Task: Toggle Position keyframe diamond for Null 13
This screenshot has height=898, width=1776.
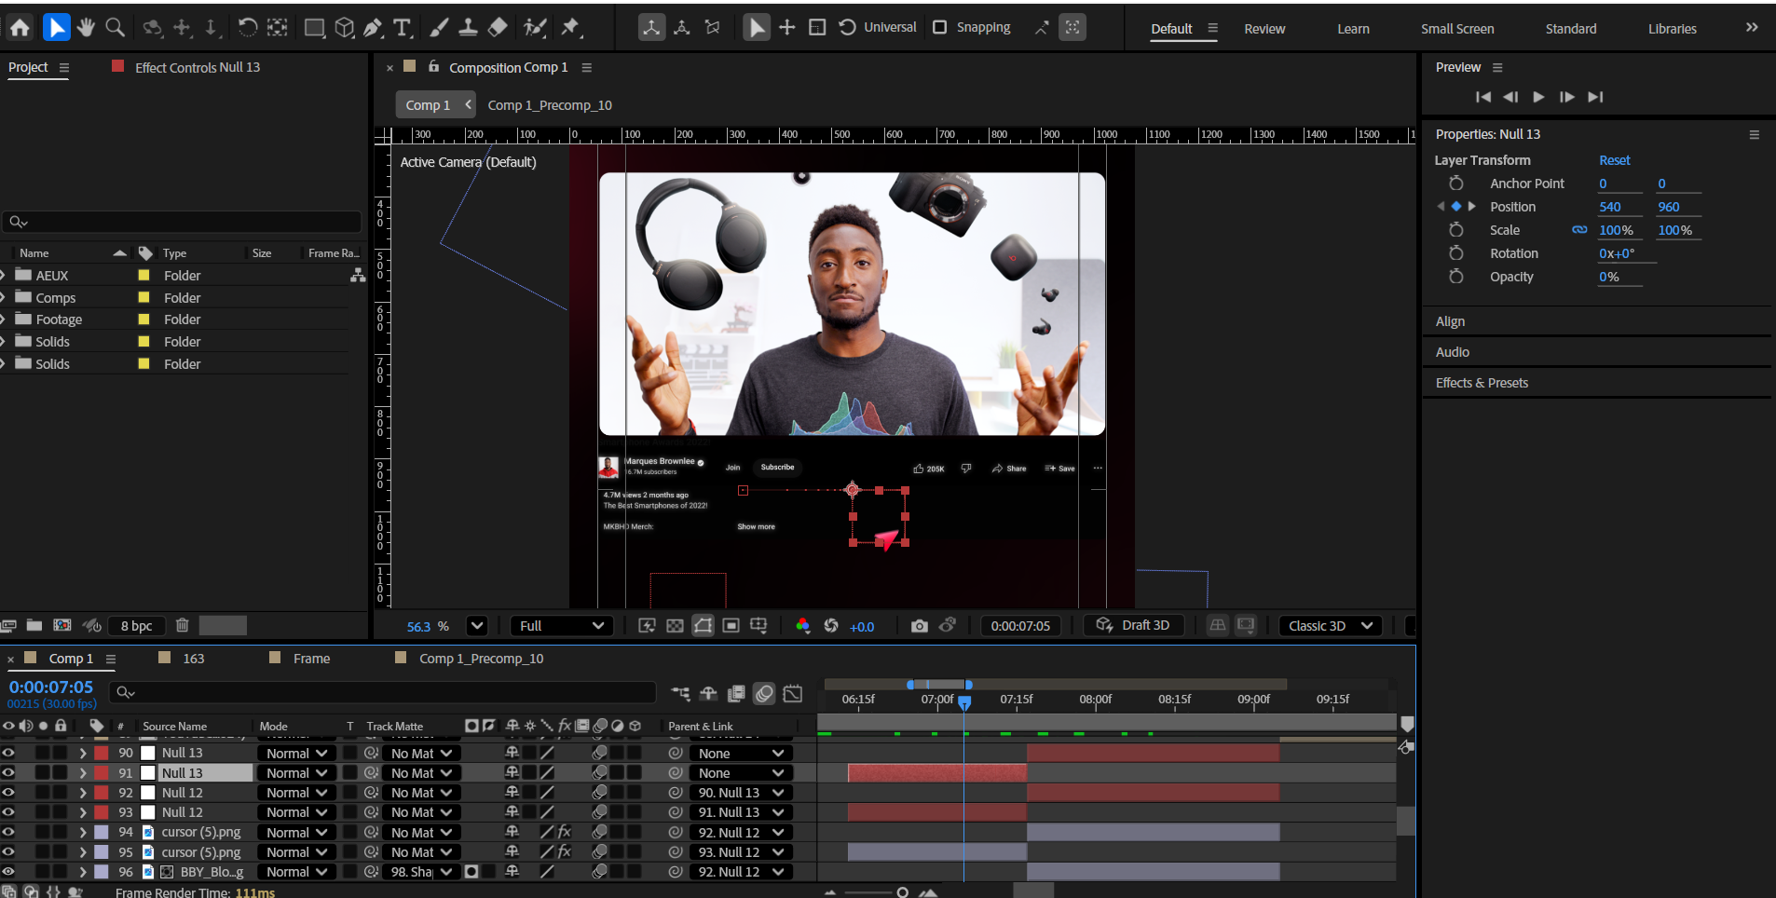Action: (x=1456, y=207)
